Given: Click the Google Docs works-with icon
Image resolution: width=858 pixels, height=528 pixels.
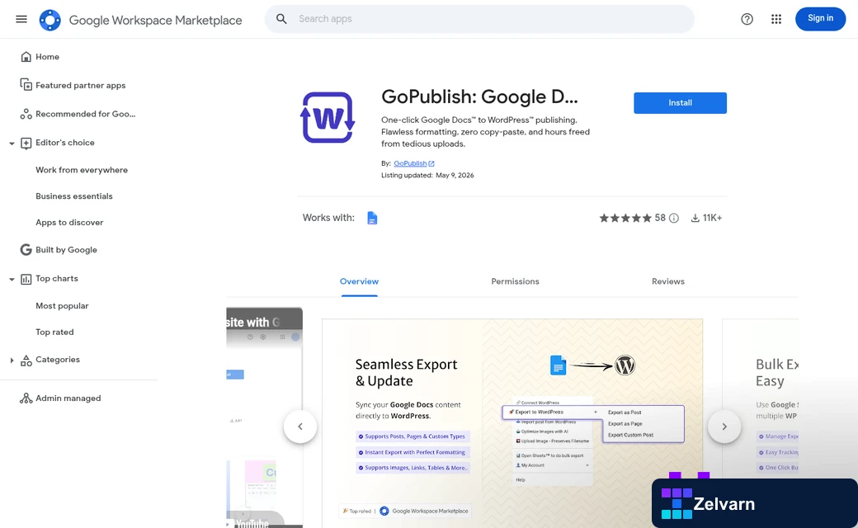Looking at the screenshot, I should click(x=372, y=218).
